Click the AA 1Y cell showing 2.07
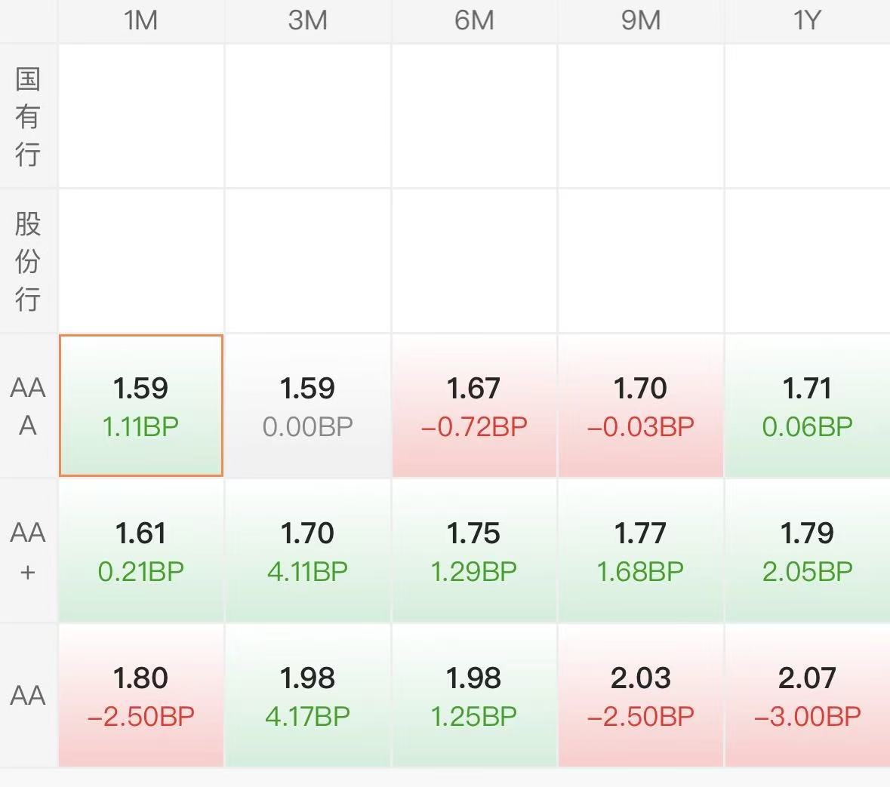The height and width of the screenshot is (787, 890). click(807, 696)
